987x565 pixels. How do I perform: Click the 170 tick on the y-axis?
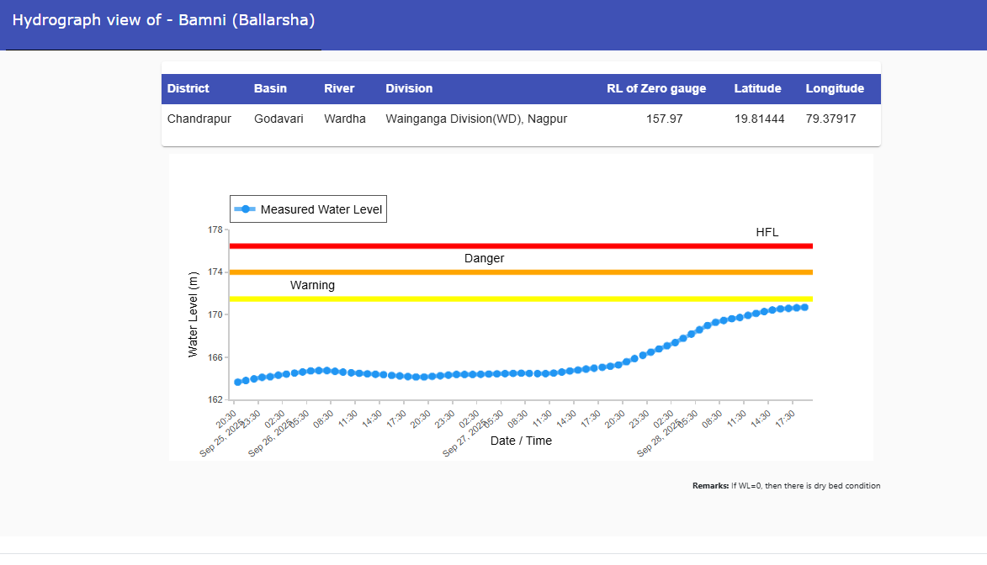[215, 314]
